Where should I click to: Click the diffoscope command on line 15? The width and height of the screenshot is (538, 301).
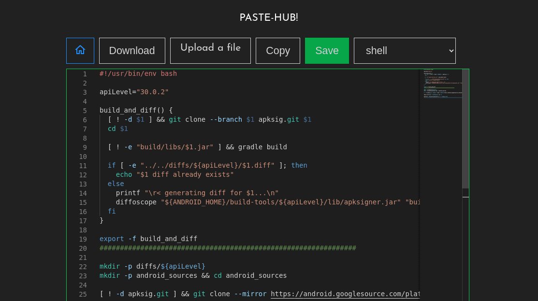tap(136, 202)
